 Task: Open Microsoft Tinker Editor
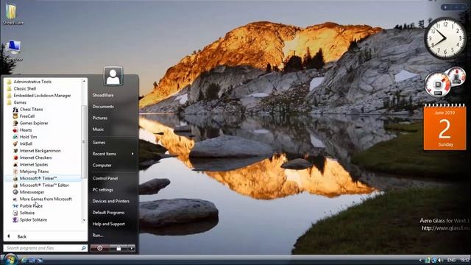[x=44, y=185]
